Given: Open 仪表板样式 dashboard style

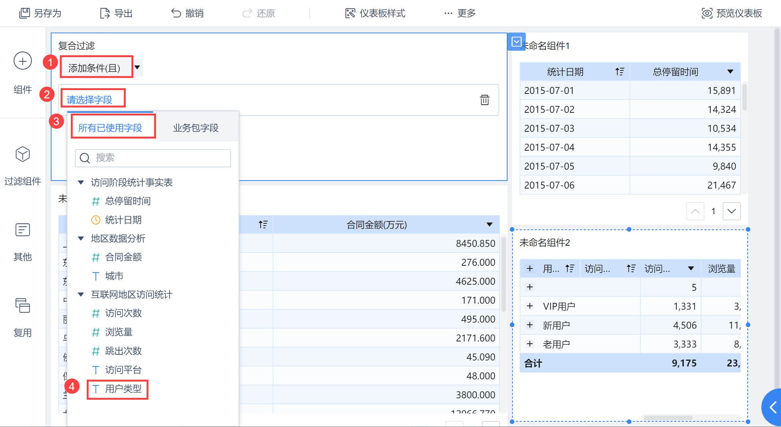Looking at the screenshot, I should tap(375, 13).
